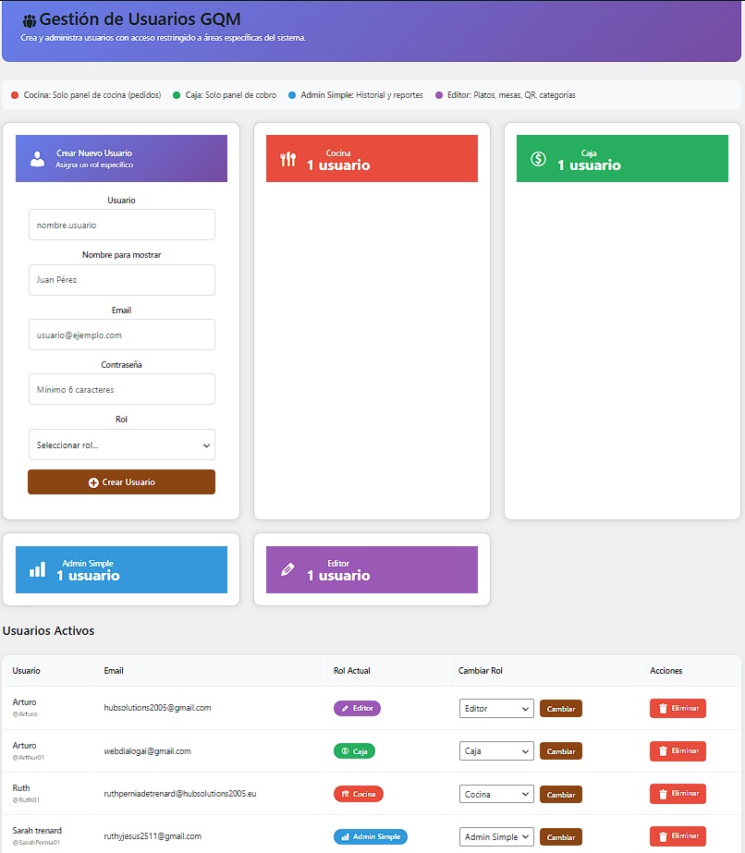Open the Cocina dropdown in Ruth's row

tap(496, 794)
